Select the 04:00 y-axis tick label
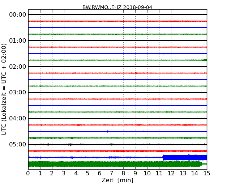This screenshot has width=235, height=188. 18,119
